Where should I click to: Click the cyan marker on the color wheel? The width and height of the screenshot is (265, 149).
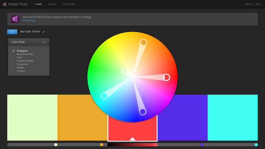pos(104,96)
